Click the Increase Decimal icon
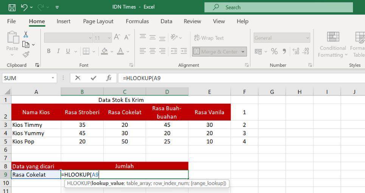The image size is (365, 193). pyautogui.click(x=296, y=51)
